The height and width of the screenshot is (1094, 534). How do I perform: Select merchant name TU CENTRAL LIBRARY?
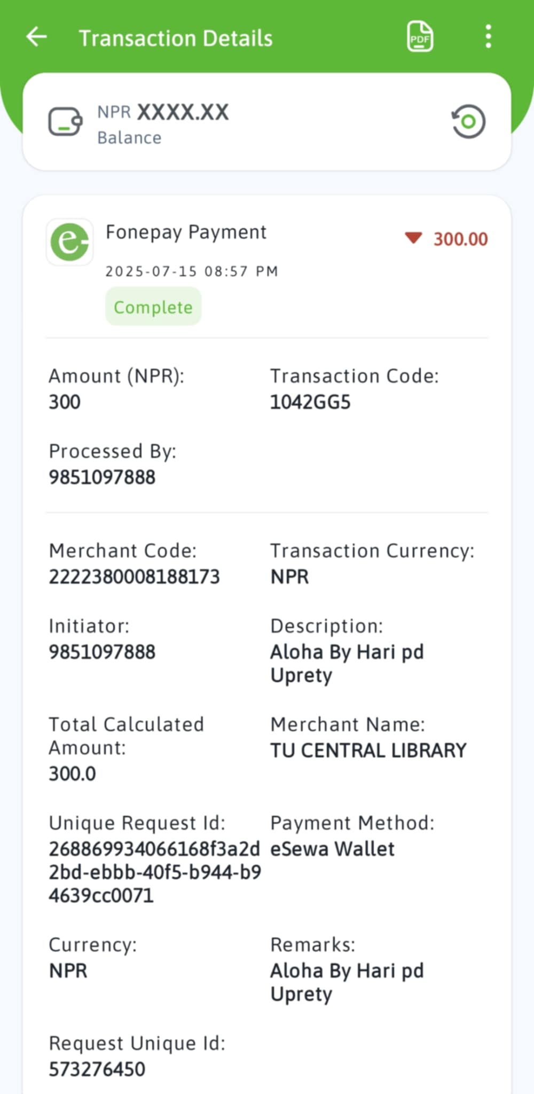pyautogui.click(x=368, y=751)
